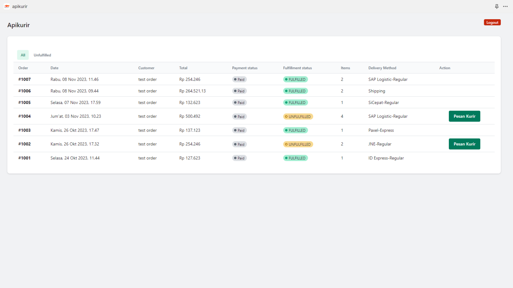Click delivery method Paxel-Express

(x=381, y=130)
